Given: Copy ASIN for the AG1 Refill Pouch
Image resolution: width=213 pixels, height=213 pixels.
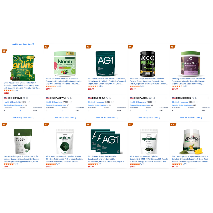Looking at the screenshot, I should point(107,98).
